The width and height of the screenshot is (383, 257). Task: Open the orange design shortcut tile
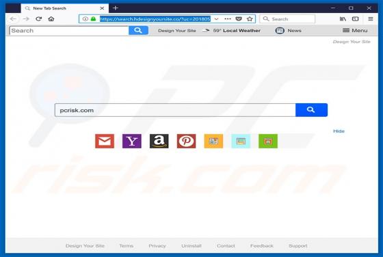click(213, 141)
